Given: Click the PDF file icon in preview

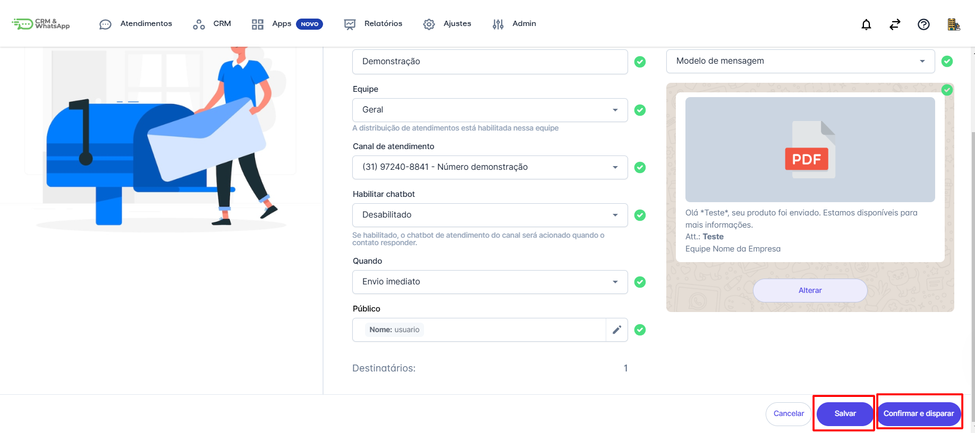Looking at the screenshot, I should coord(809,150).
